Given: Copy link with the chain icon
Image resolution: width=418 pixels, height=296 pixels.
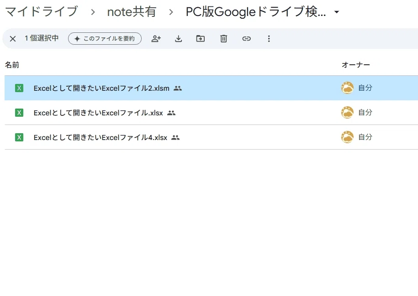Looking at the screenshot, I should (246, 39).
